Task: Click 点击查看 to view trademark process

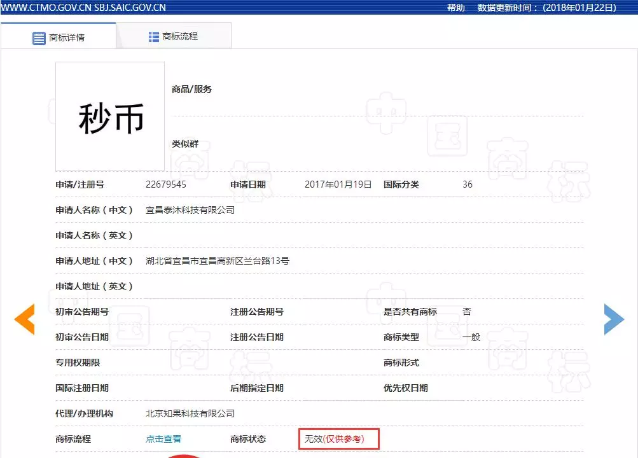Action: [163, 439]
